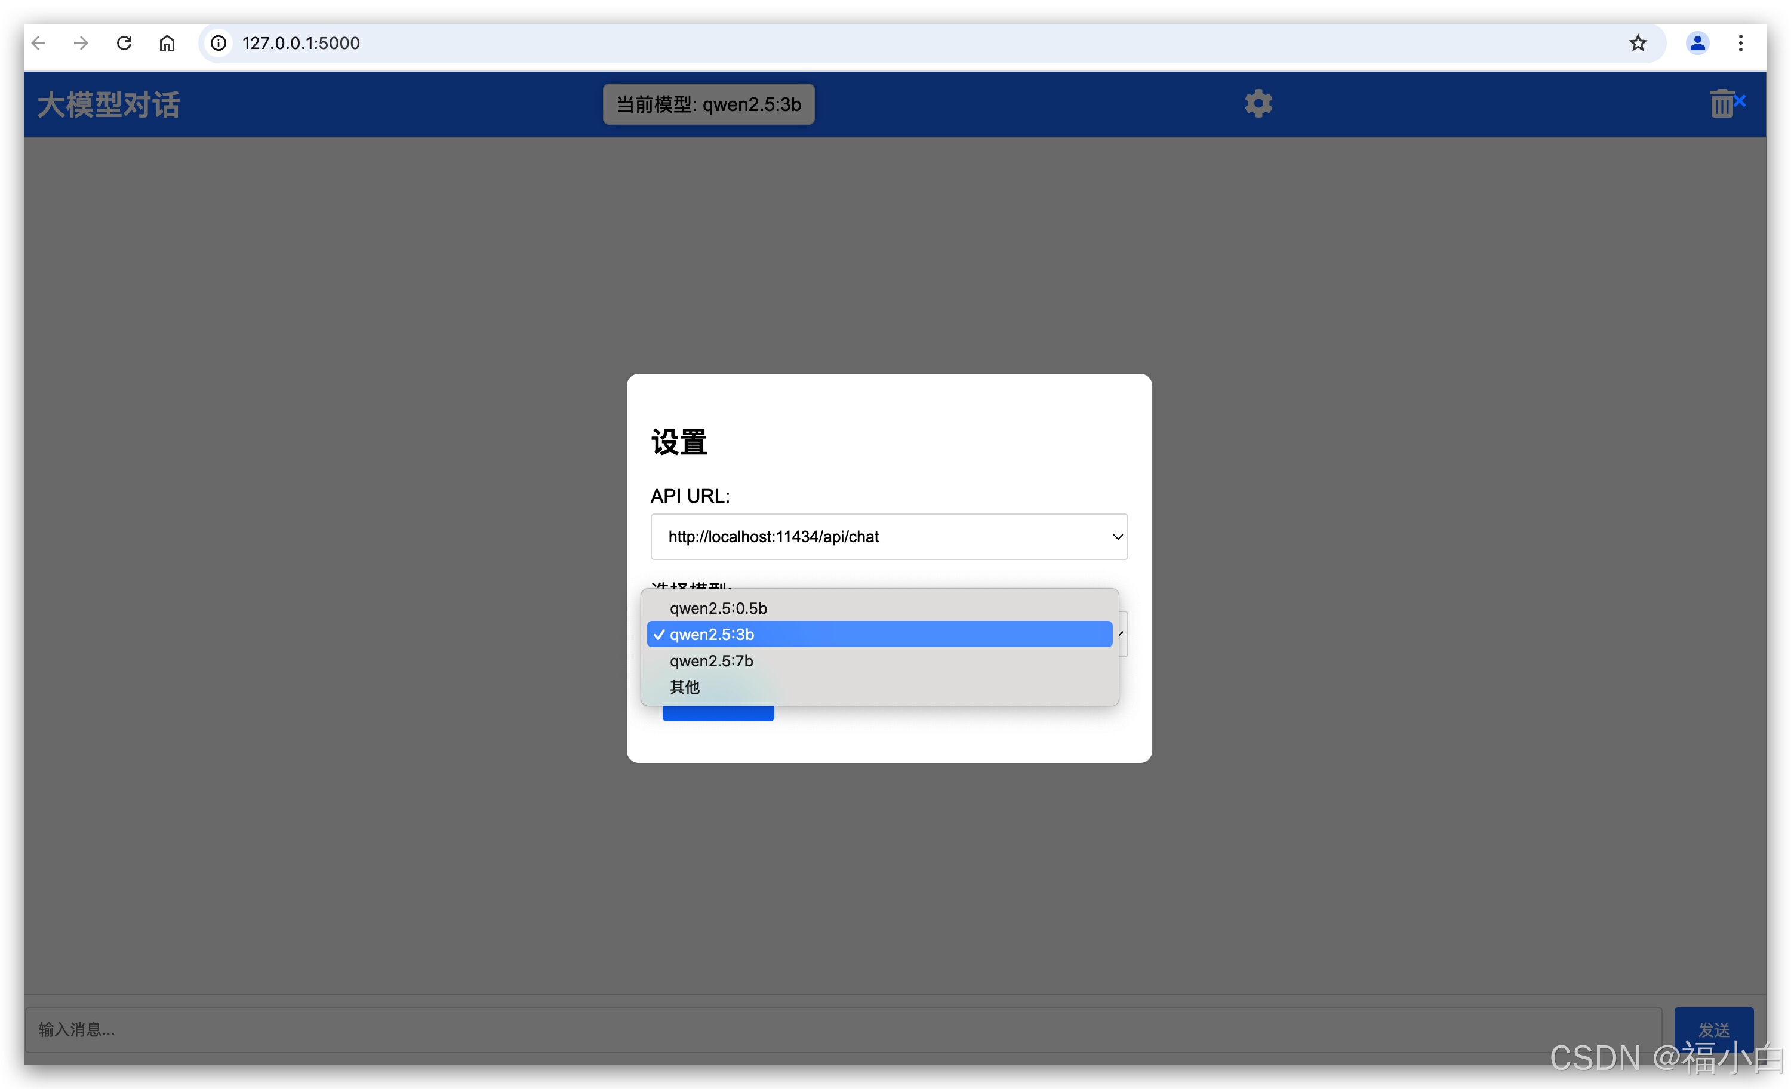
Task: Expand the API URL dropdown
Action: pos(888,537)
